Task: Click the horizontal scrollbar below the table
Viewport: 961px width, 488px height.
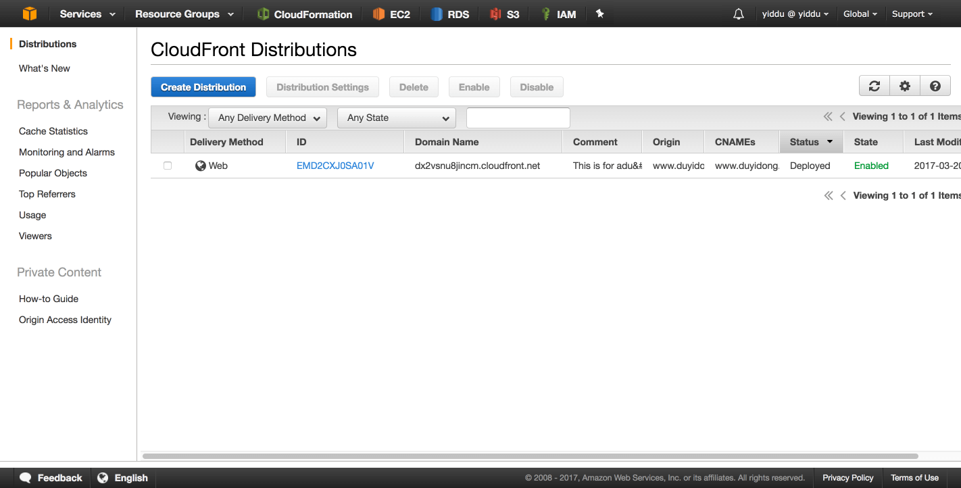Action: (x=531, y=456)
